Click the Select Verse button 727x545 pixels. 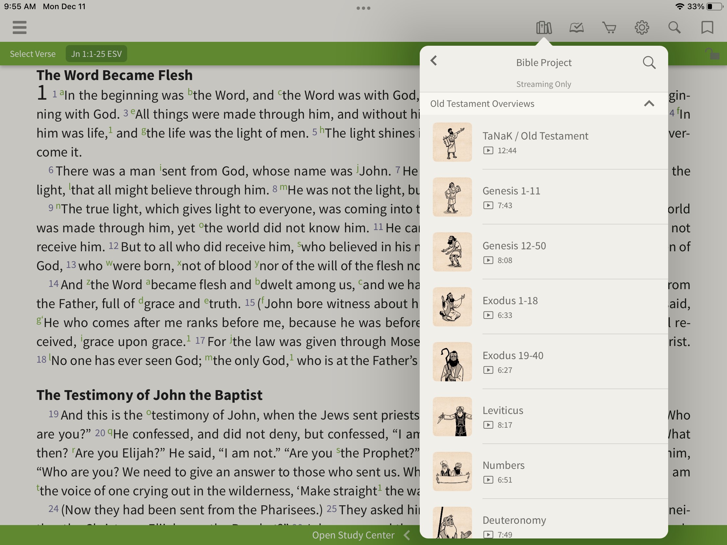coord(33,54)
